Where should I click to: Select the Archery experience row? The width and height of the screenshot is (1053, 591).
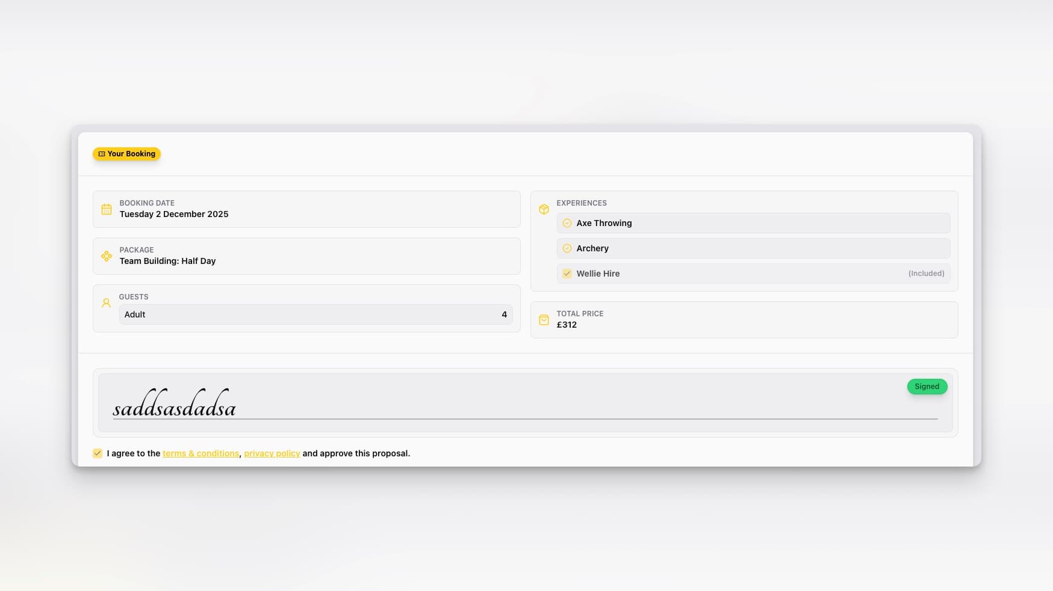(x=753, y=248)
